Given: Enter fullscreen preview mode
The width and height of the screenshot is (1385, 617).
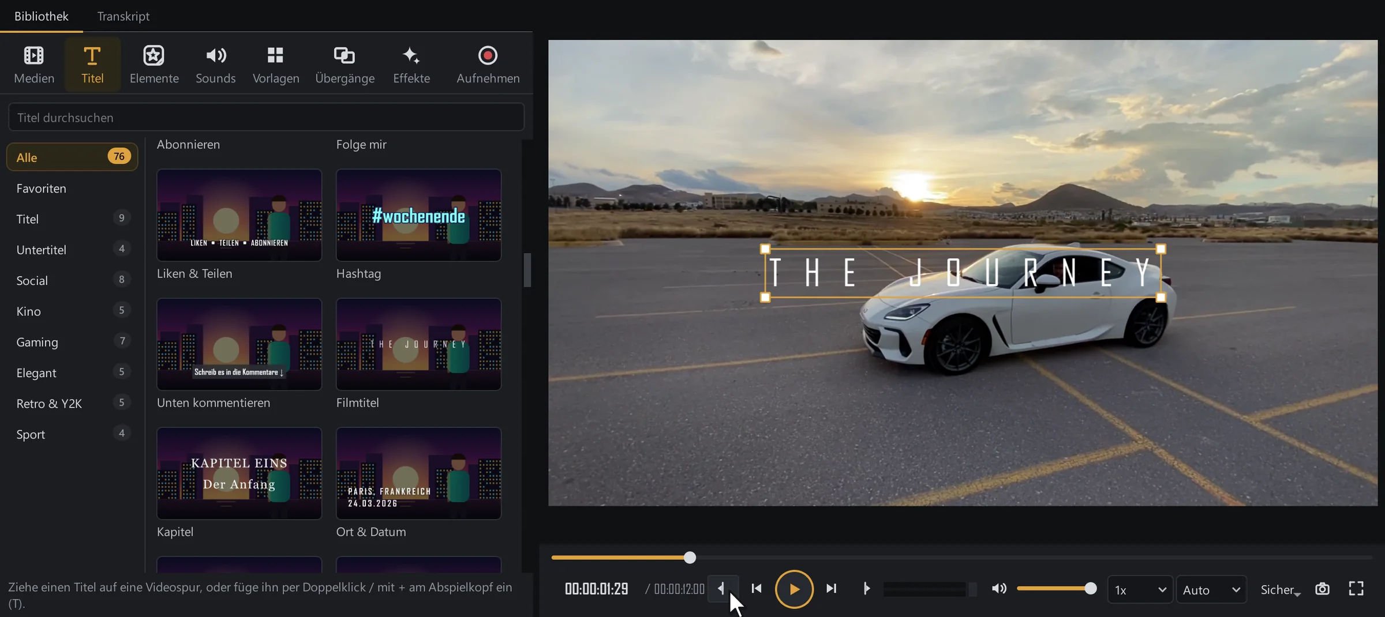Looking at the screenshot, I should click(x=1356, y=589).
